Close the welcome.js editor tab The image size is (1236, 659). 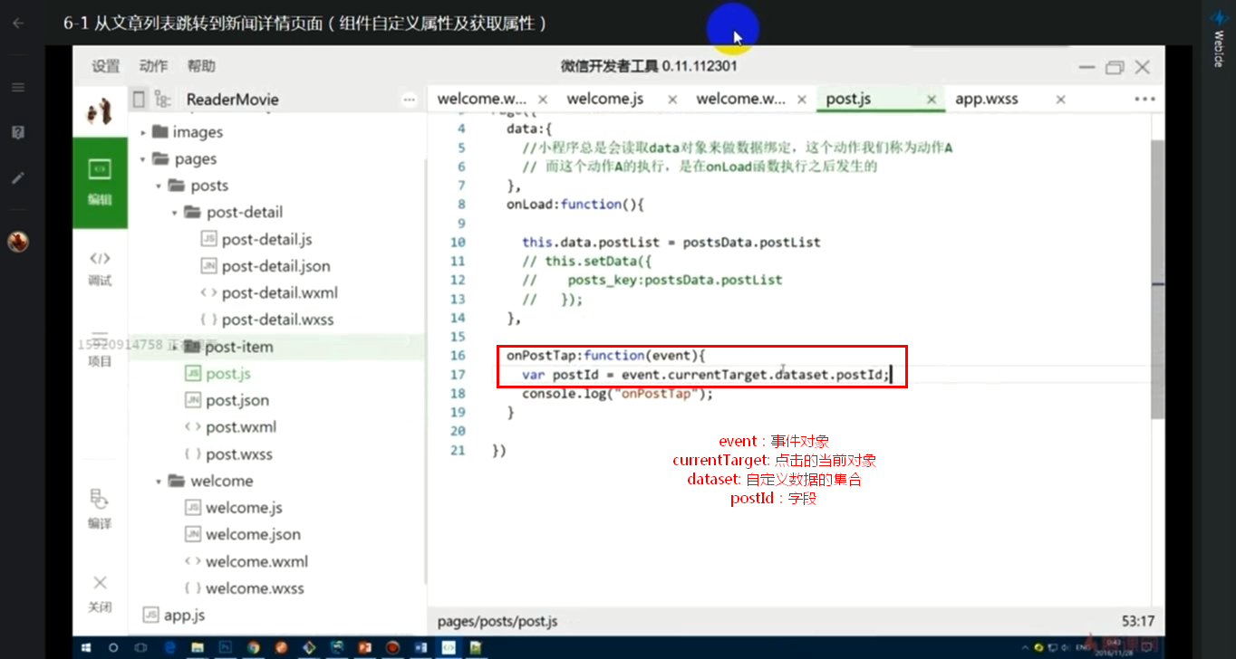pyautogui.click(x=672, y=100)
